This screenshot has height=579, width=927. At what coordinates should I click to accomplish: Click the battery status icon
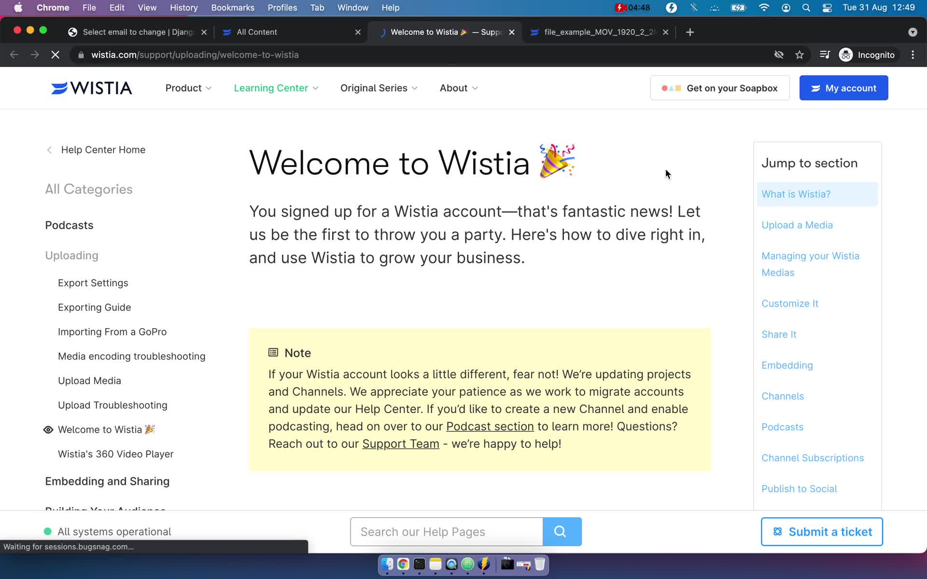tap(739, 8)
